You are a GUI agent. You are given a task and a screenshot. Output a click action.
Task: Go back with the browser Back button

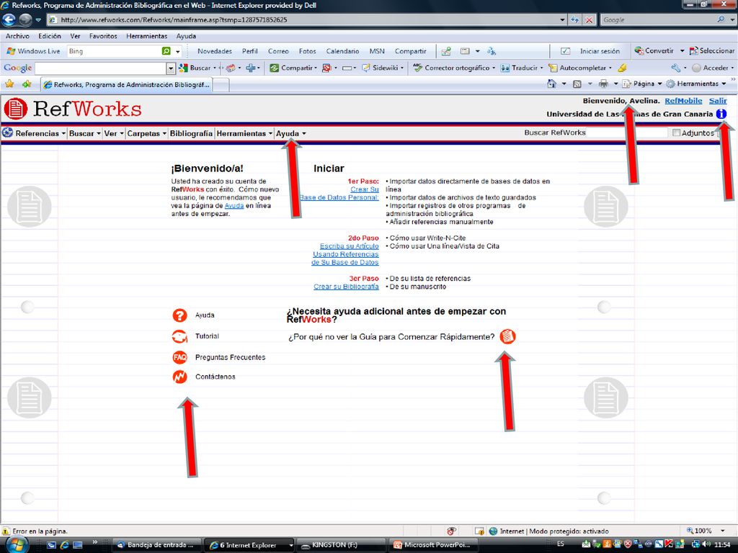point(9,19)
